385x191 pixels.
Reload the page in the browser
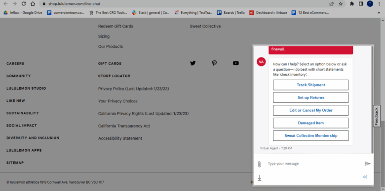[24, 3]
